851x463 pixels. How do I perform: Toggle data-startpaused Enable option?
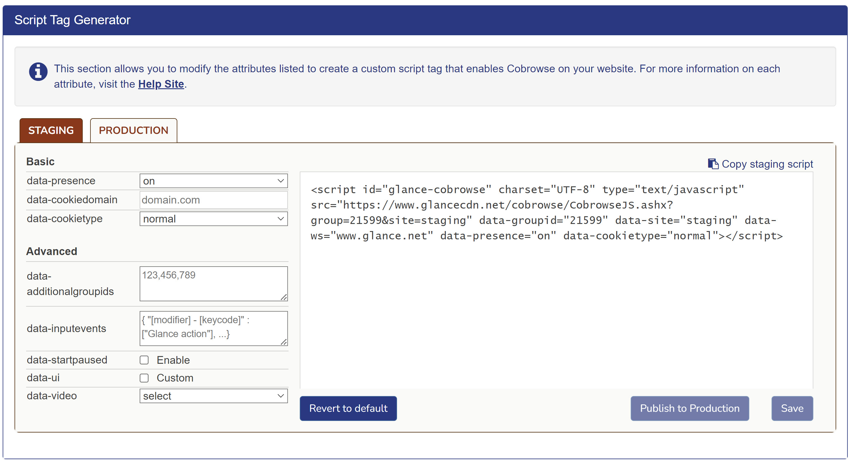(x=144, y=360)
